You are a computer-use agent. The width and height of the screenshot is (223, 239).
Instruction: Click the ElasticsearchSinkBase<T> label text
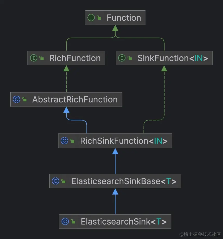124,181
